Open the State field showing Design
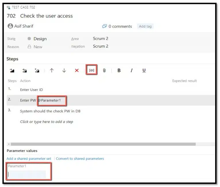This screenshot has height=187, width=220. [40, 39]
